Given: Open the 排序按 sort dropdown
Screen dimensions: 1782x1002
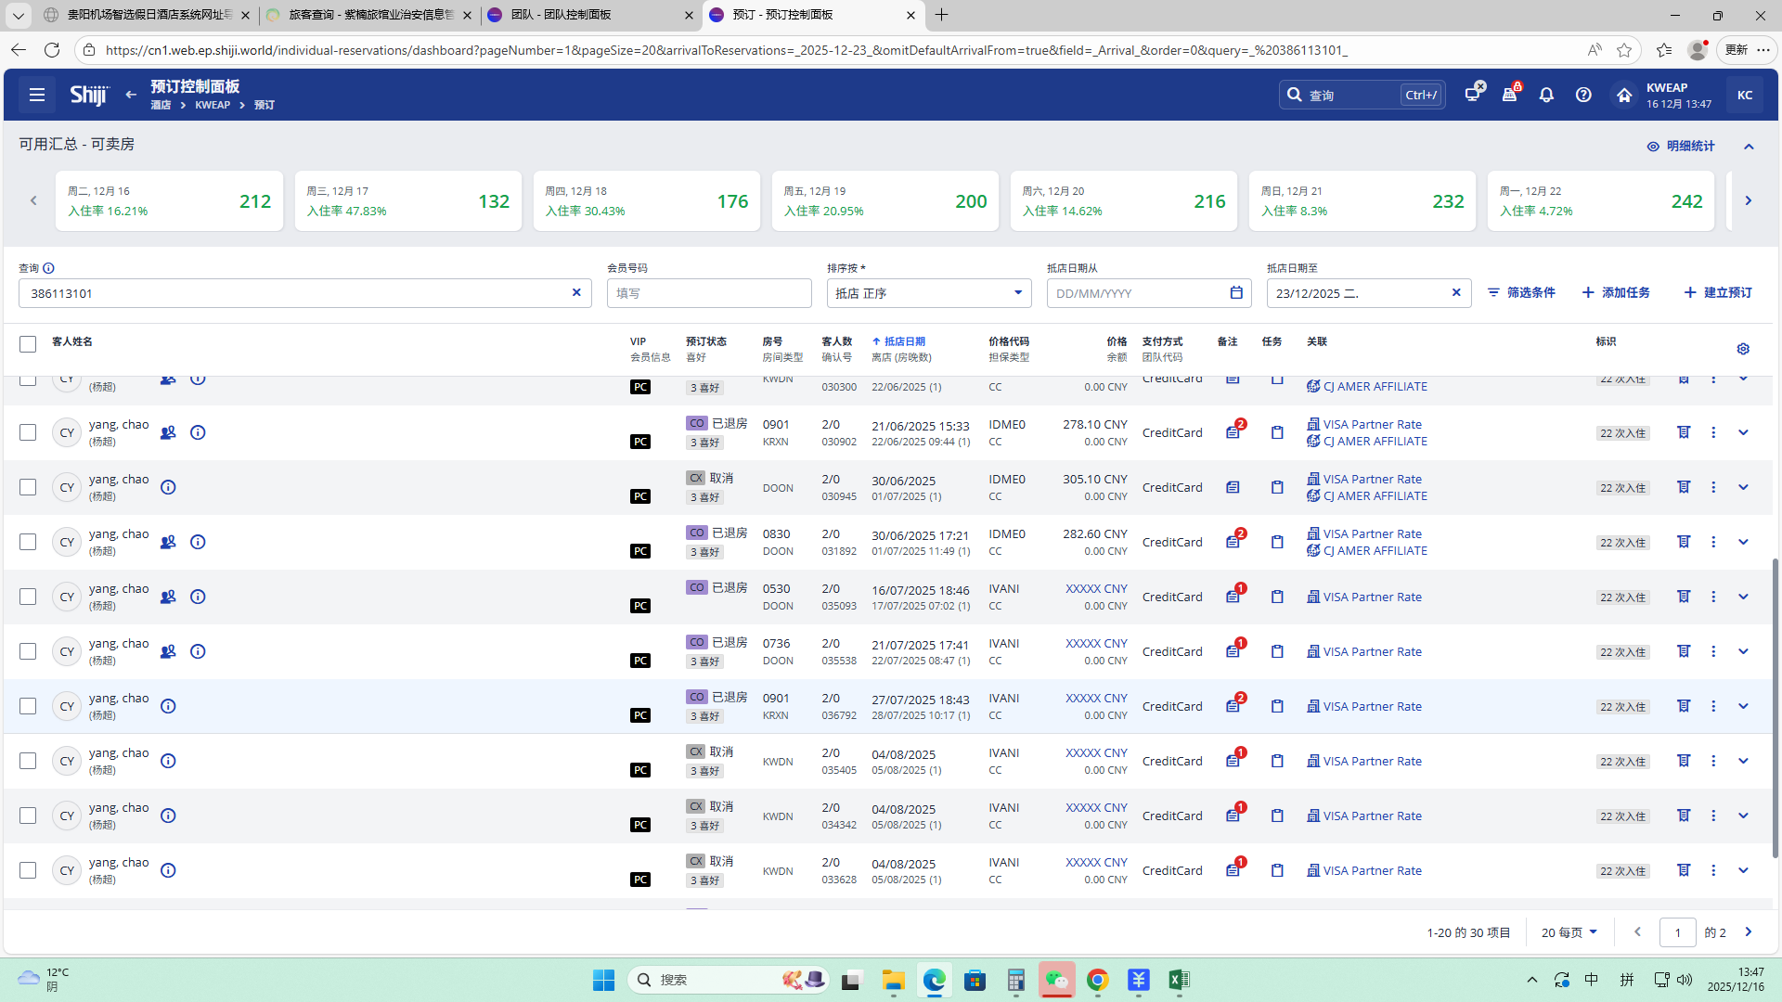Looking at the screenshot, I should (928, 293).
